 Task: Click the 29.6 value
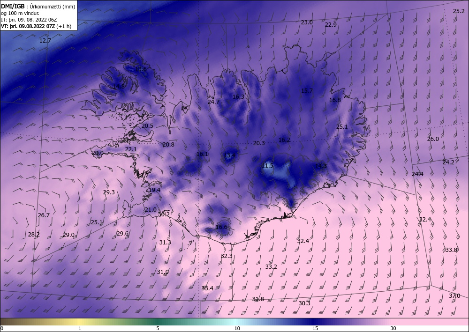tap(122, 234)
